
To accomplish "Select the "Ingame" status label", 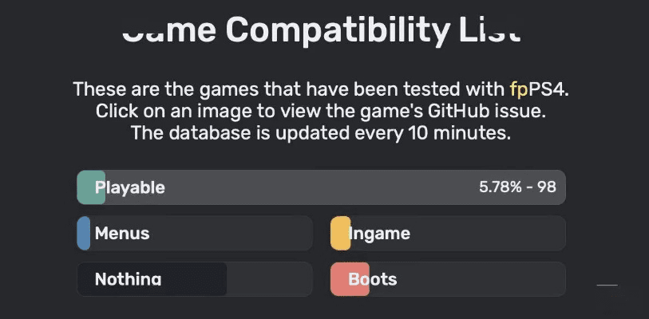I will click(379, 234).
